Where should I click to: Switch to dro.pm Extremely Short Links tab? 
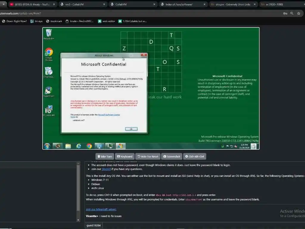point(234,4)
